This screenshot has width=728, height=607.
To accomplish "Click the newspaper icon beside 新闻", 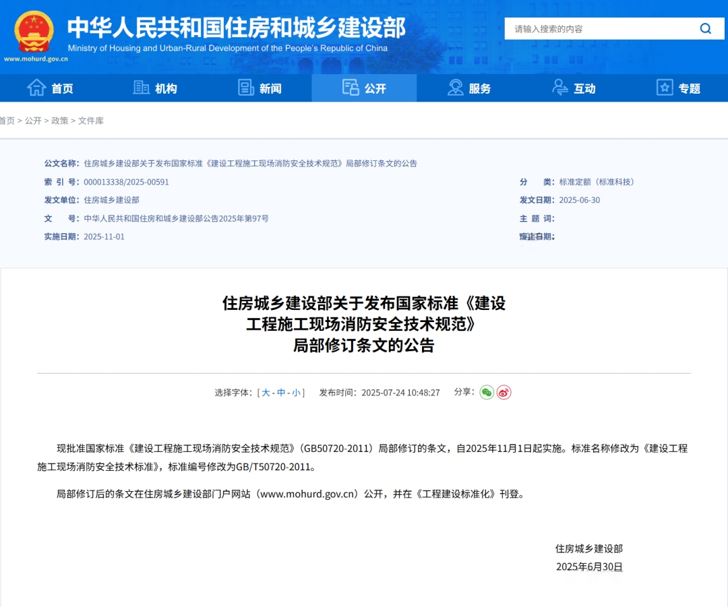I will coord(246,88).
